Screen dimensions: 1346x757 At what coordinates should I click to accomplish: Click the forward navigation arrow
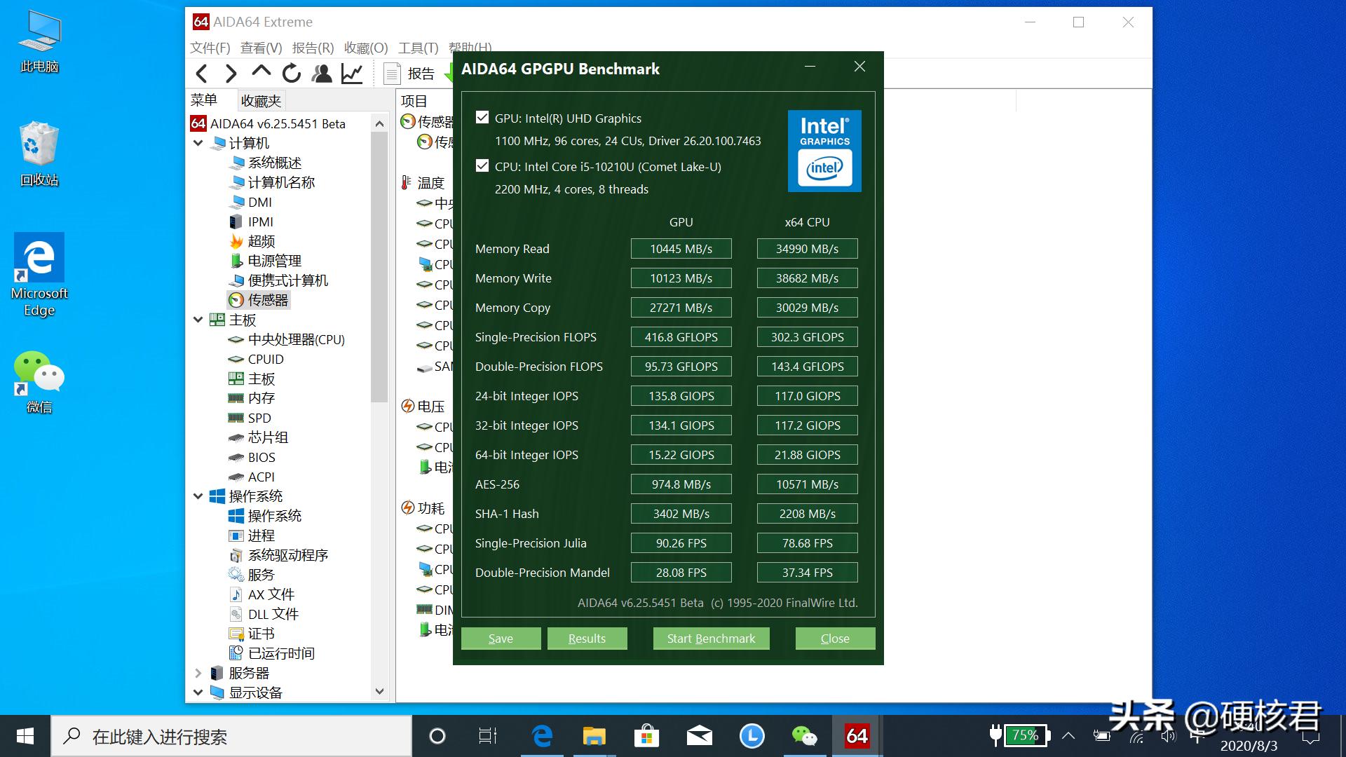click(231, 73)
